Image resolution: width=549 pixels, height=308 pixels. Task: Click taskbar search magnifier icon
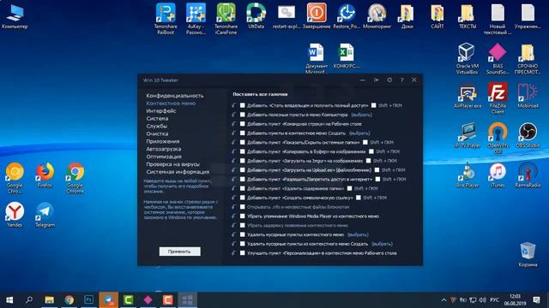coord(29,299)
